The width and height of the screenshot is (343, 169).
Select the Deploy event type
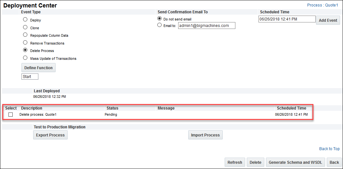pyautogui.click(x=25, y=19)
